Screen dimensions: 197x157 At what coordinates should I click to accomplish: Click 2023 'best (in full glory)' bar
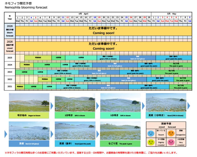(x=99, y=72)
